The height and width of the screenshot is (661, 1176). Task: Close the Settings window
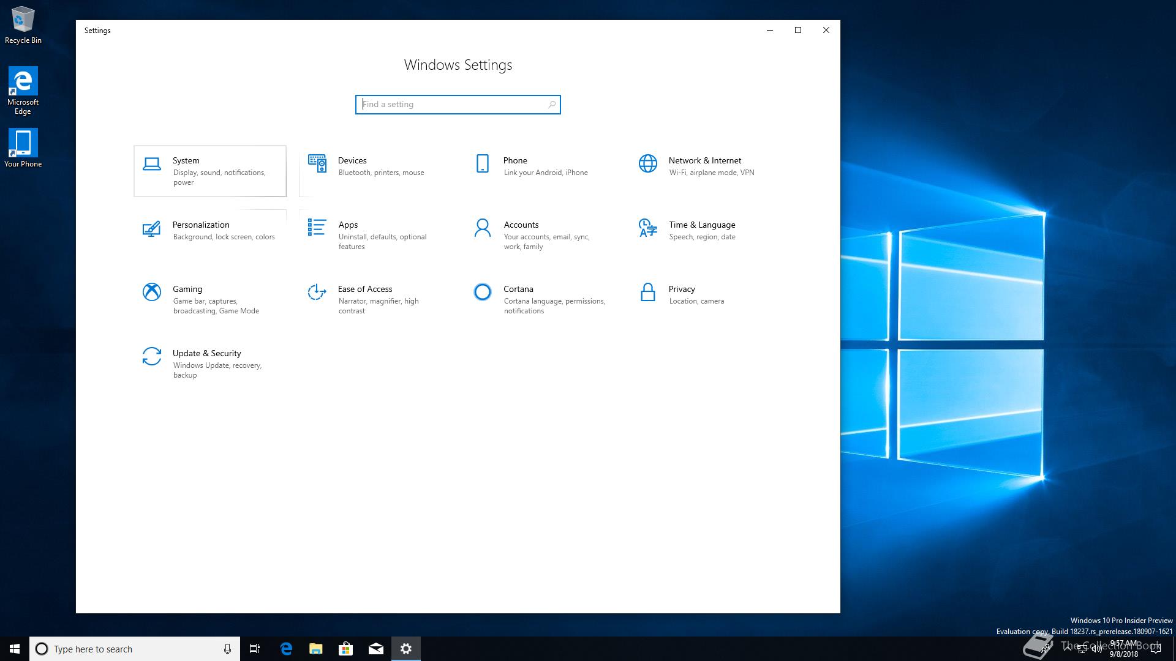(826, 30)
